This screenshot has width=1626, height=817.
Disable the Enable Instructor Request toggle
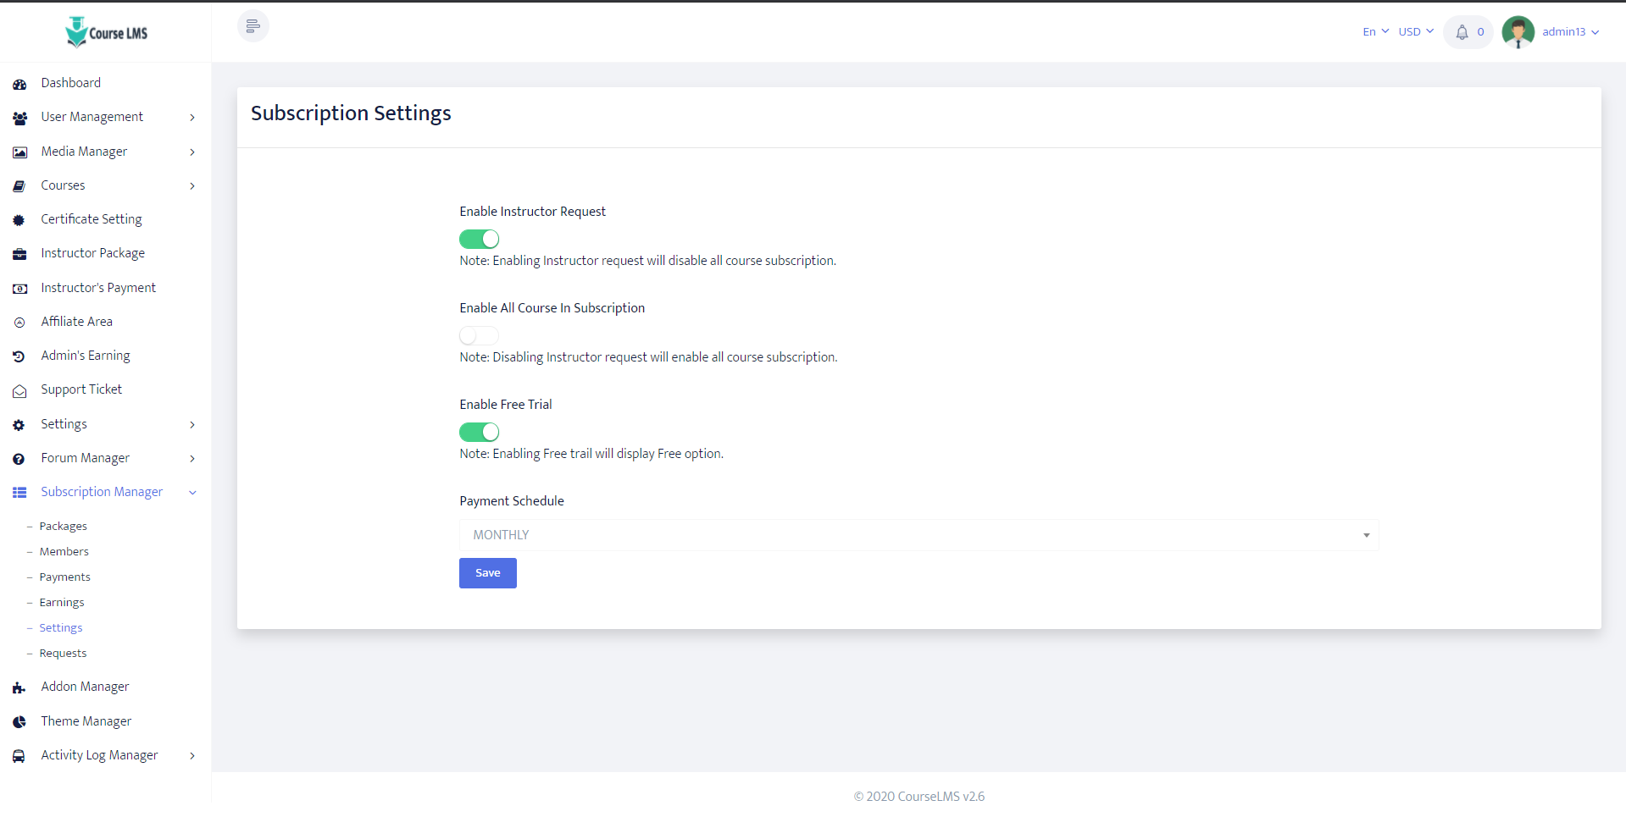coord(479,240)
